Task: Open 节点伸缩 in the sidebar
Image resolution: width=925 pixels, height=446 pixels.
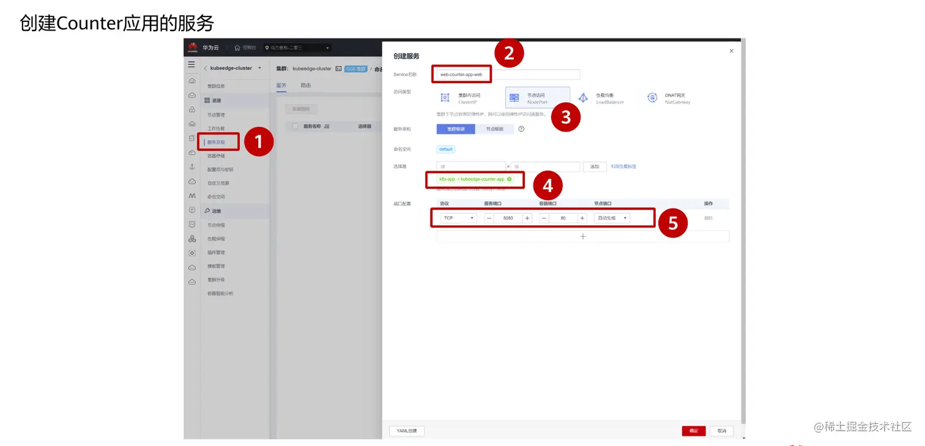Action: [x=216, y=225]
